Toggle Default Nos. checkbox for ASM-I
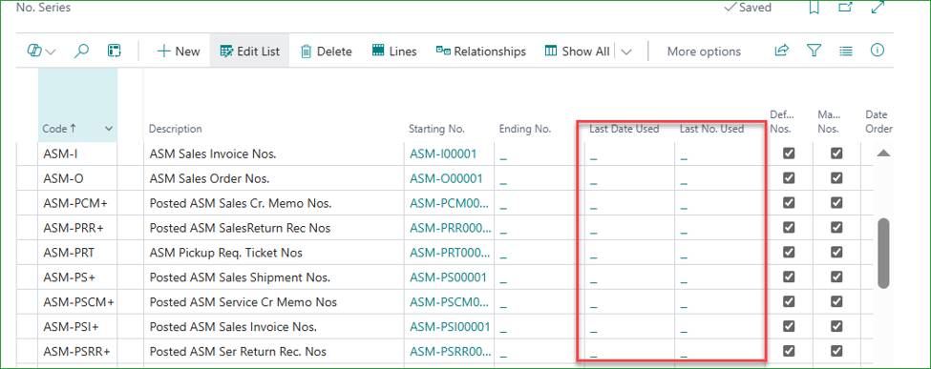931x369 pixels. coord(789,154)
